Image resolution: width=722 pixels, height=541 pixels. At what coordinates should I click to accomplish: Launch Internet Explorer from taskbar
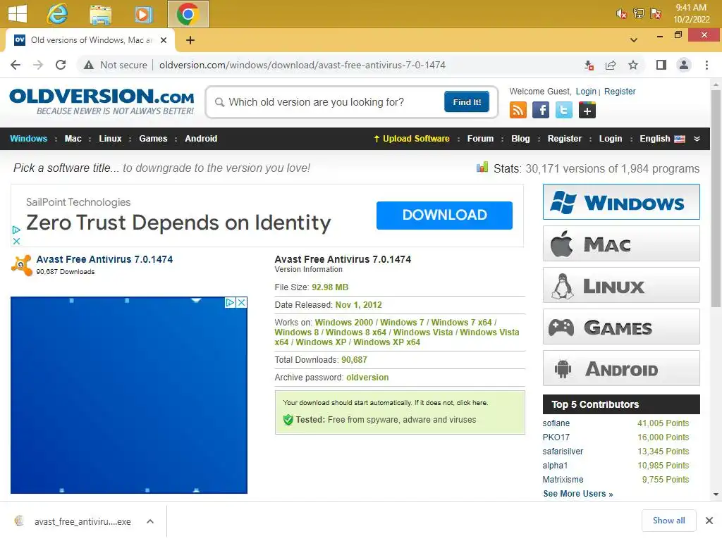pyautogui.click(x=57, y=14)
